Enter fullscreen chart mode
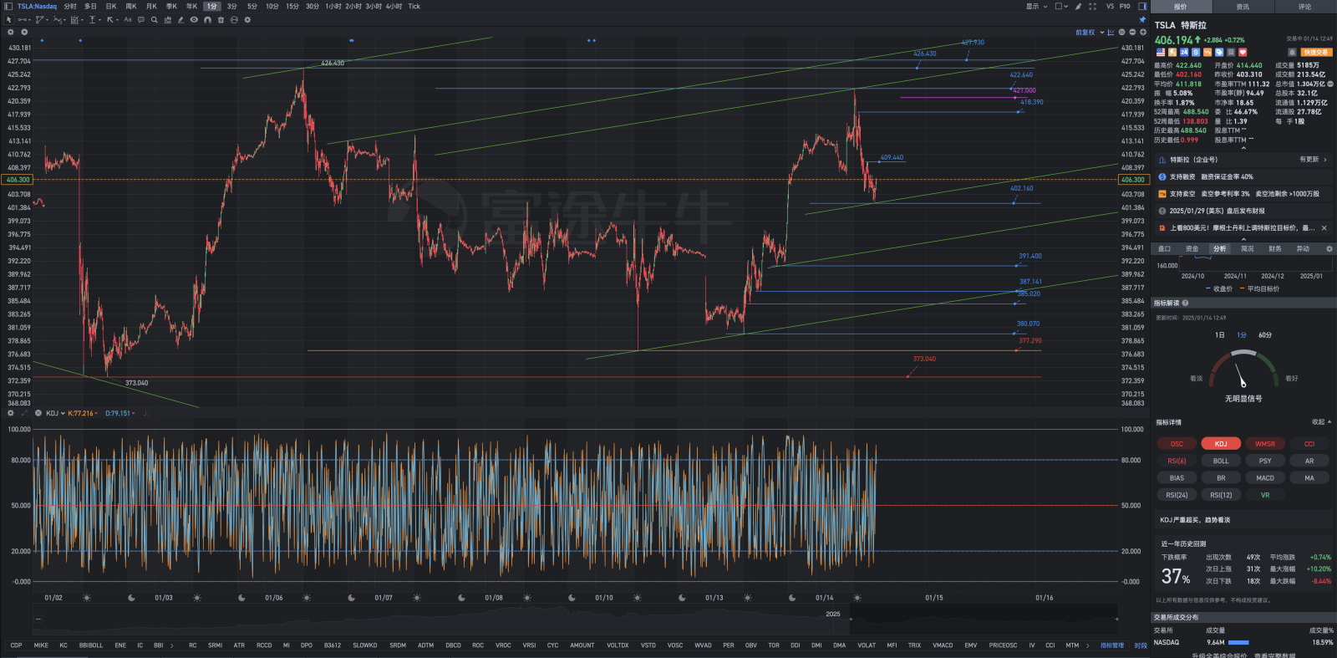 coord(1092,6)
